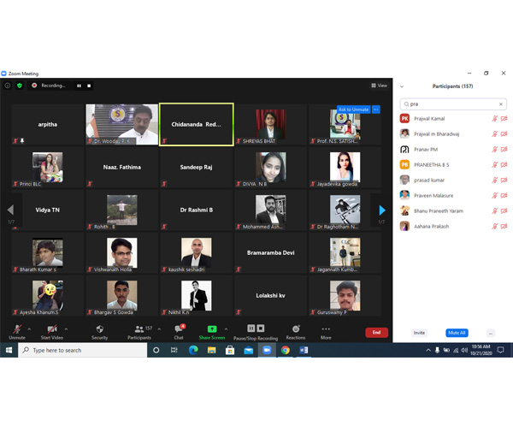Image resolution: width=513 pixels, height=426 pixels.
Task: Pause the recording in top bar
Action: pyautogui.click(x=79, y=86)
